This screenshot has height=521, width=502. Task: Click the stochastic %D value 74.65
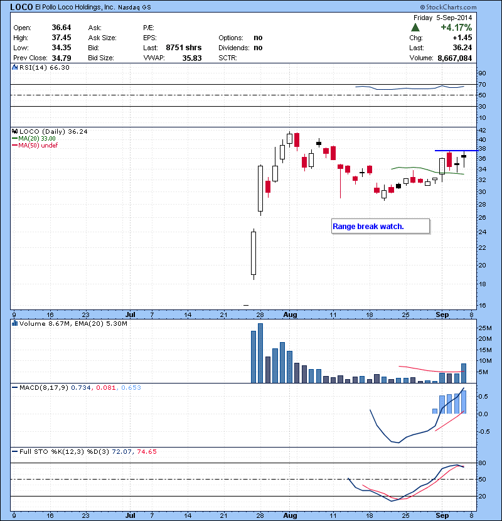147,451
